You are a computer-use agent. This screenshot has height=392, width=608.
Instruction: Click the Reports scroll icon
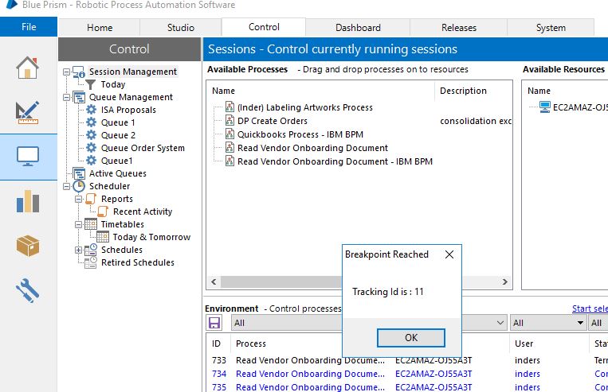[91, 199]
